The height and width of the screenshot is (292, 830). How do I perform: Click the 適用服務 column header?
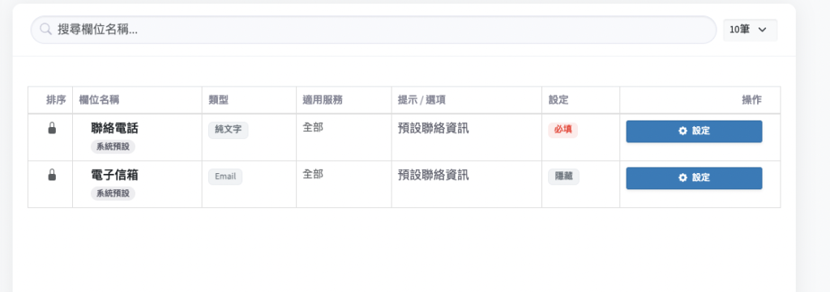(x=323, y=100)
